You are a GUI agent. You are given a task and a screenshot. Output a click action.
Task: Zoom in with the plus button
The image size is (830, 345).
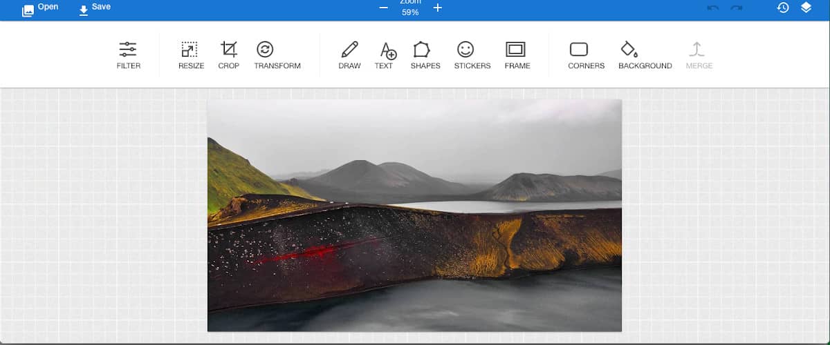[x=437, y=8]
